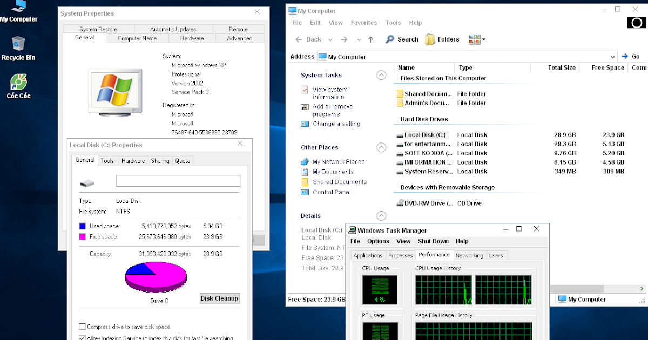Click the volume label text field
The image size is (648, 340).
pyautogui.click(x=178, y=181)
